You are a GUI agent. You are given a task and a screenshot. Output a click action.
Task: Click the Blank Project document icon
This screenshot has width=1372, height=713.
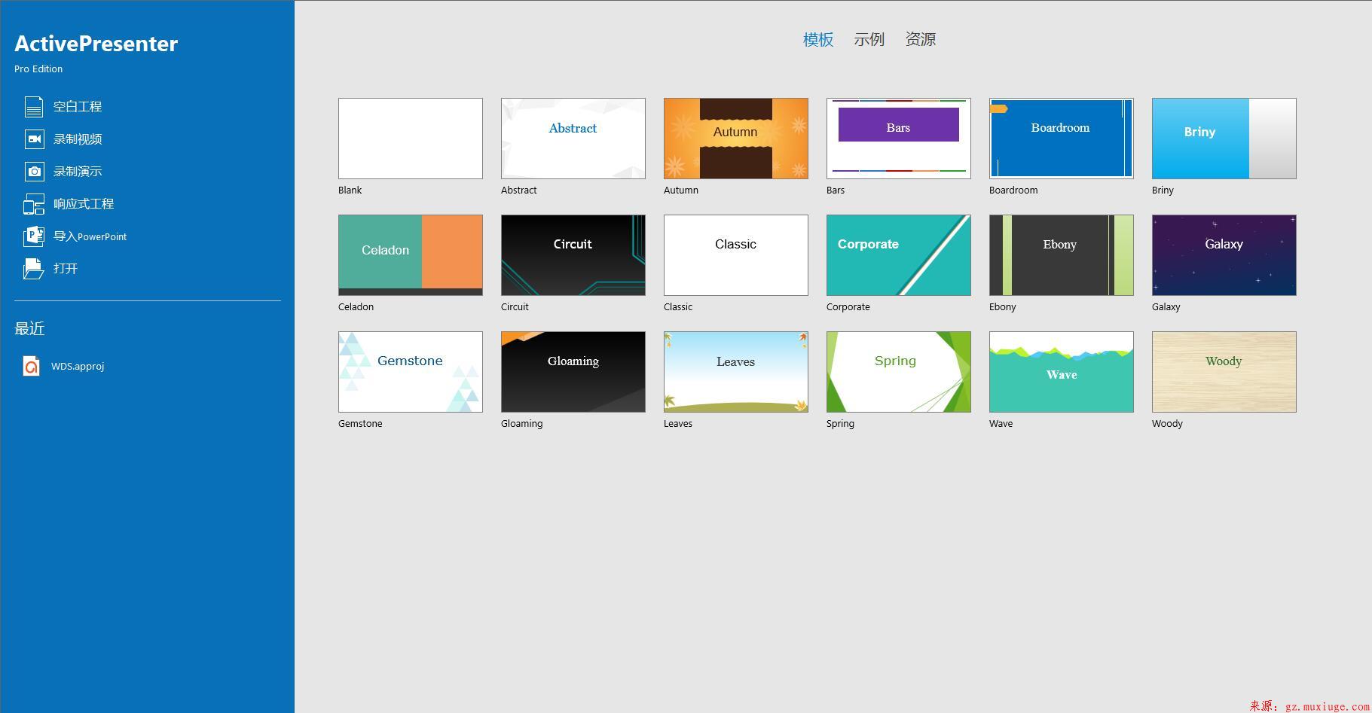pyautogui.click(x=34, y=107)
